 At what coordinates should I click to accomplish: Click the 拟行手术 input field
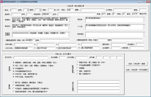pos(31,57)
